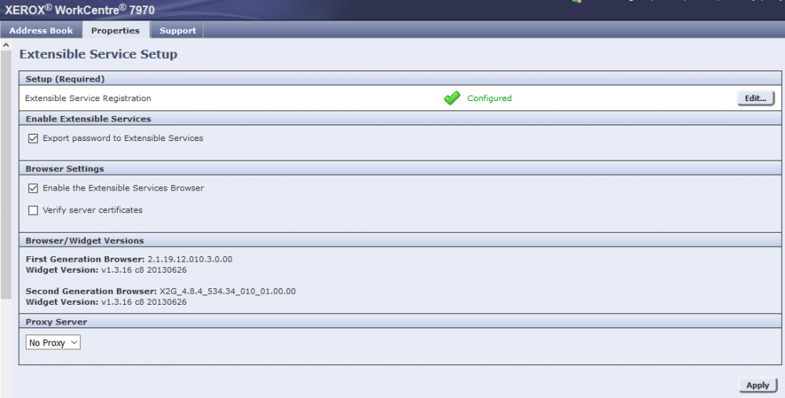Click the XEROX WorkCentre 7970 logo title
This screenshot has height=398, width=785.
80,10
